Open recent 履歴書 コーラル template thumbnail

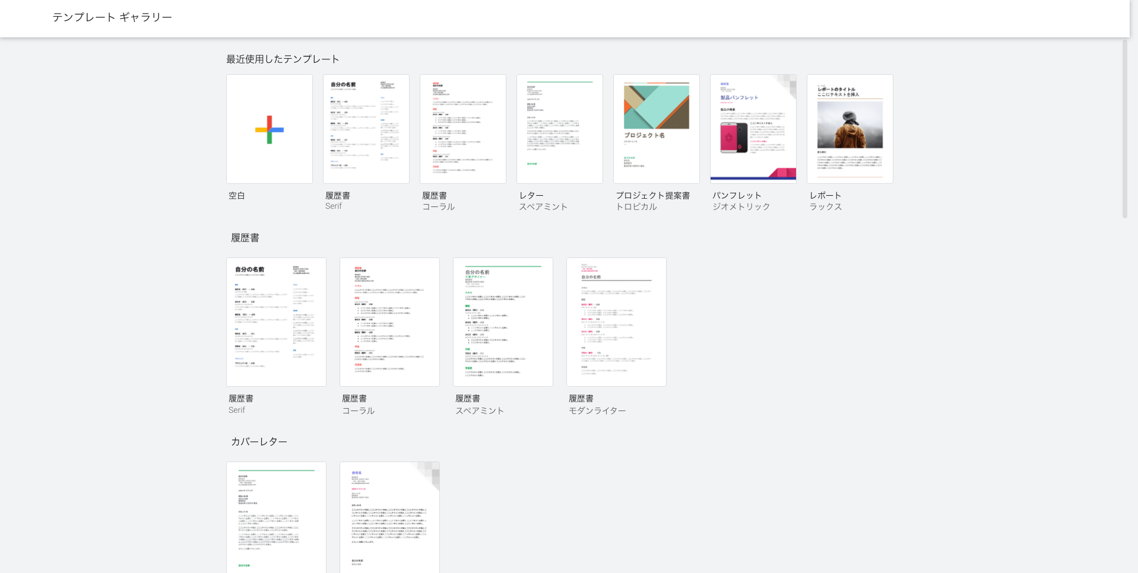[462, 129]
